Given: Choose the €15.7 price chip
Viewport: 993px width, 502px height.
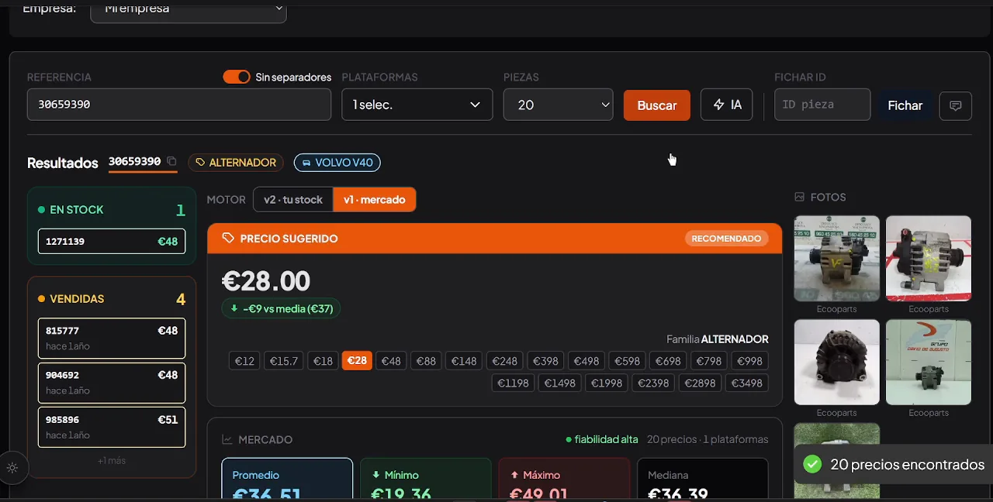Looking at the screenshot, I should (283, 361).
